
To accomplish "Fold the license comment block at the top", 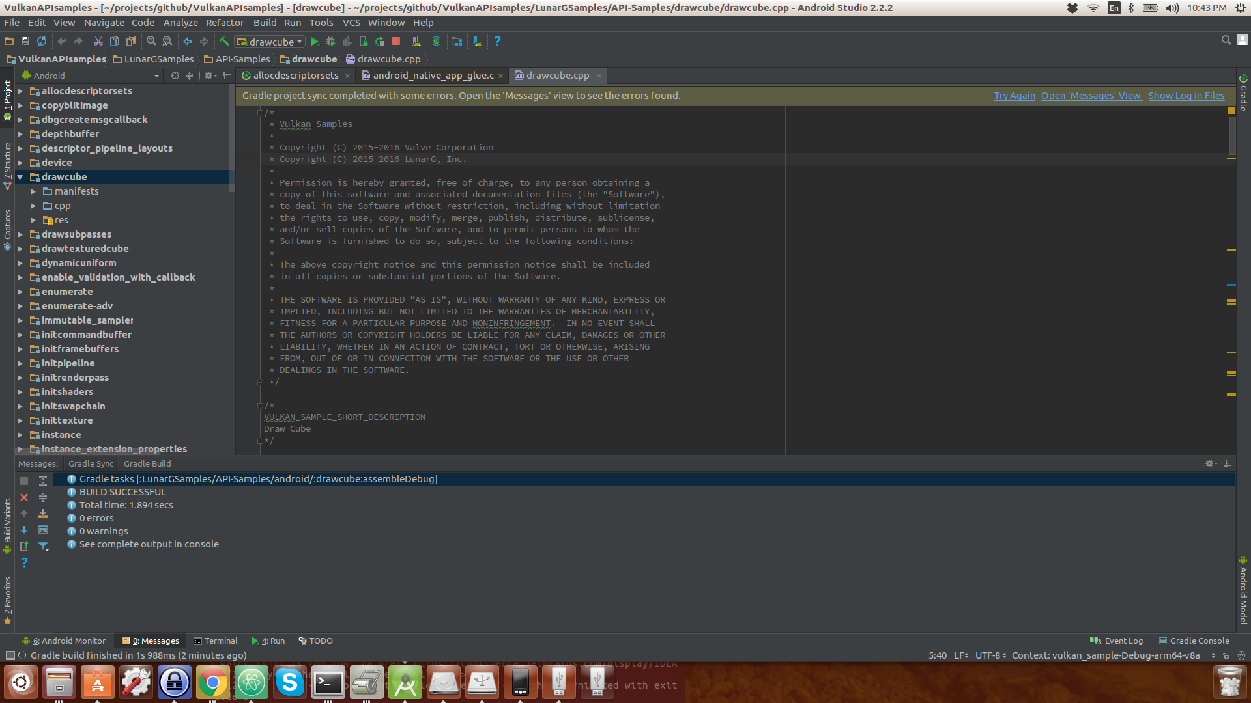I will 260,113.
